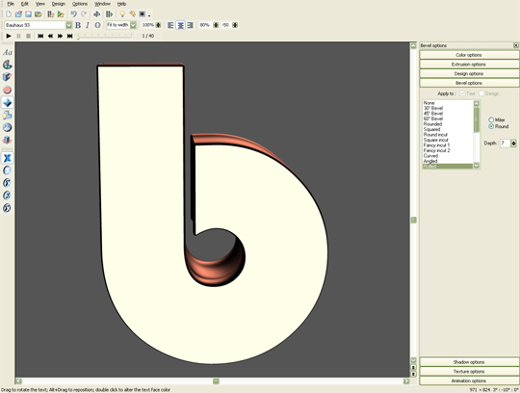
Task: Open Text options (Aa icon)
Action: coord(8,52)
